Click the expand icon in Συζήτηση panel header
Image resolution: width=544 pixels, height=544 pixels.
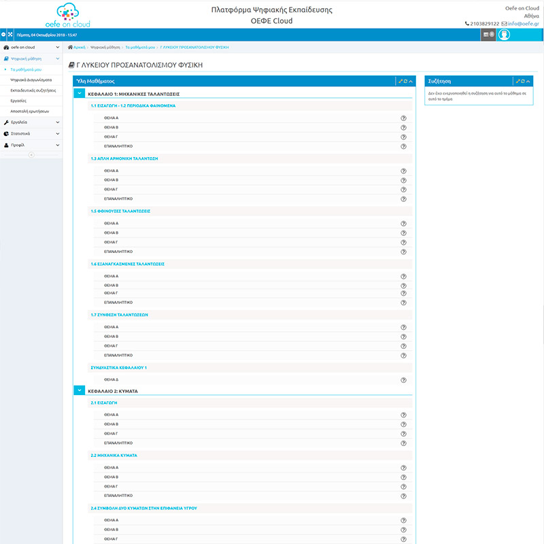[x=518, y=81]
